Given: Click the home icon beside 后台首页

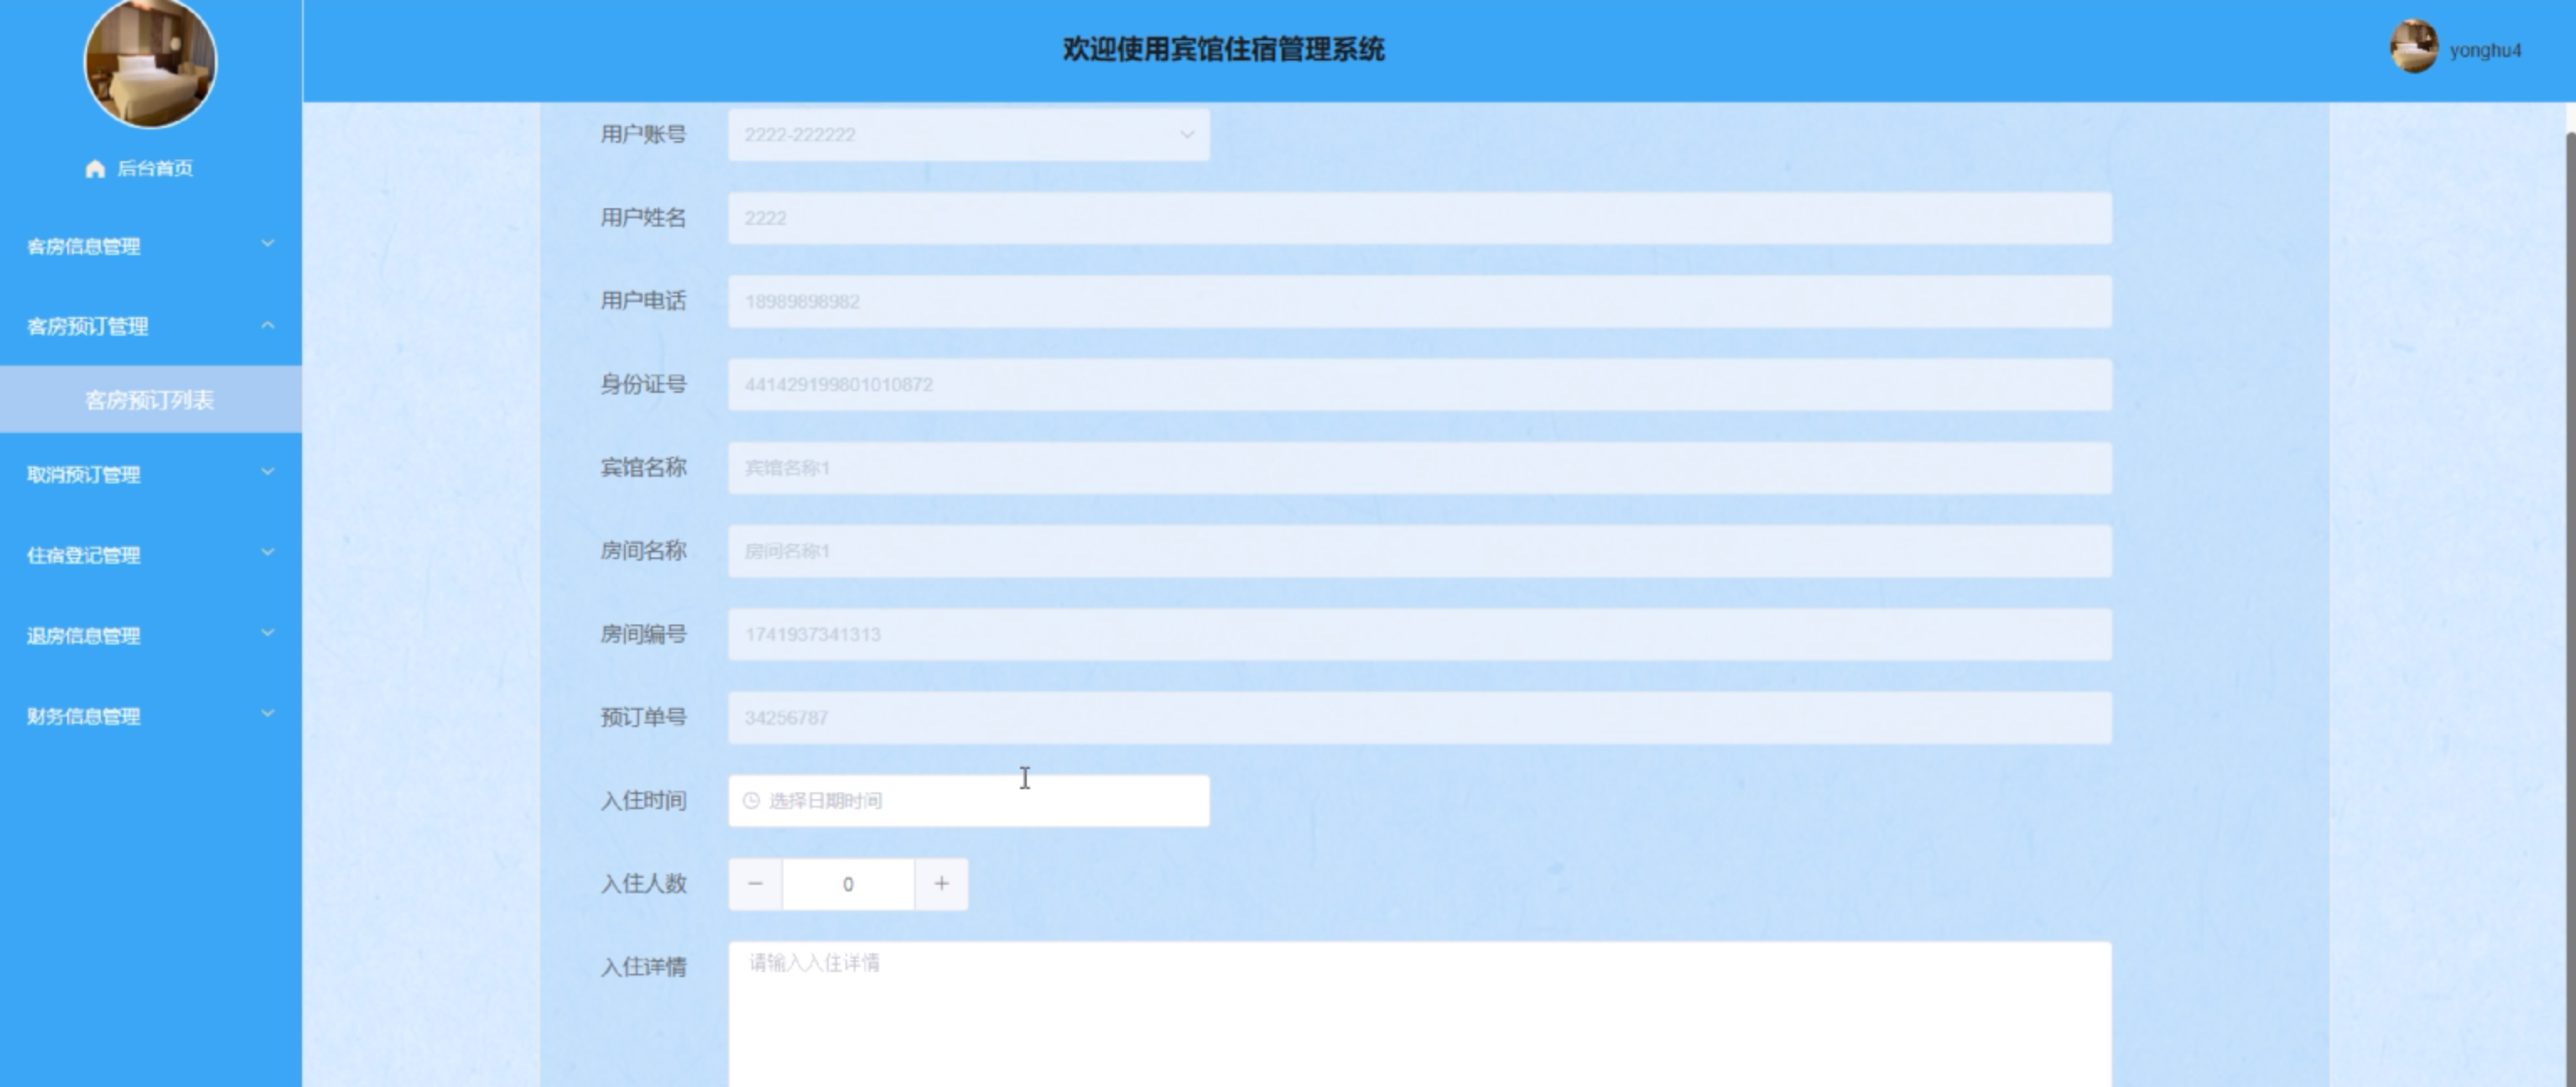Looking at the screenshot, I should pos(95,168).
